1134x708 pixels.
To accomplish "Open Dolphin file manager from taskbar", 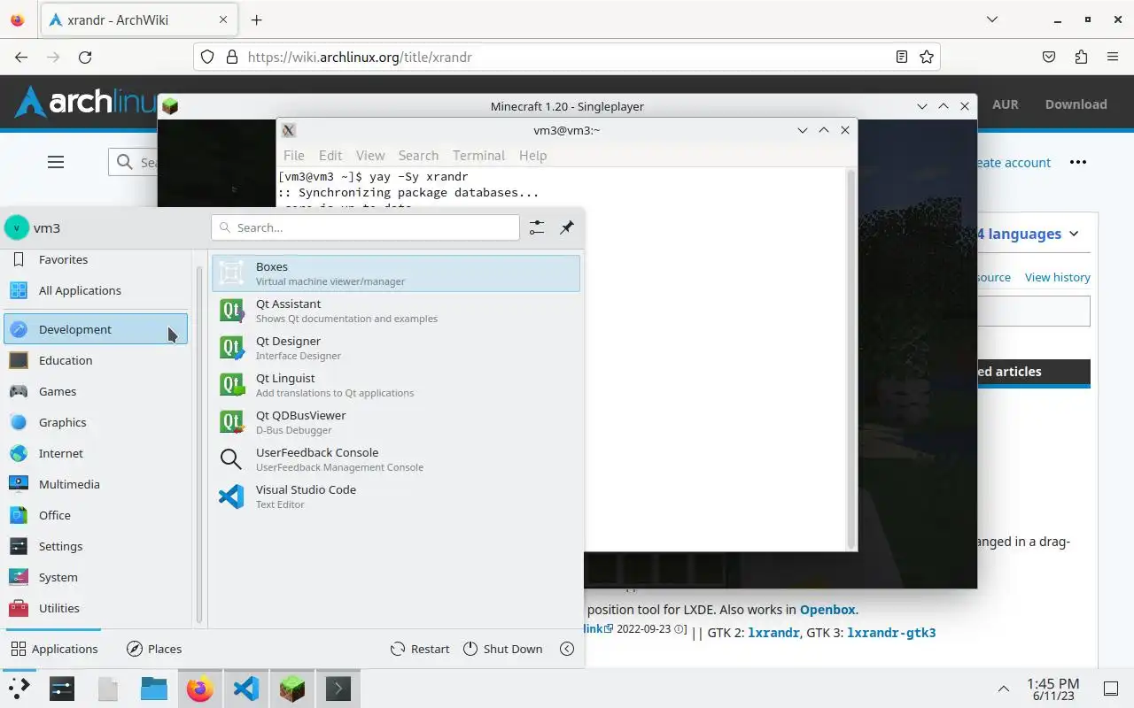I will tap(154, 689).
